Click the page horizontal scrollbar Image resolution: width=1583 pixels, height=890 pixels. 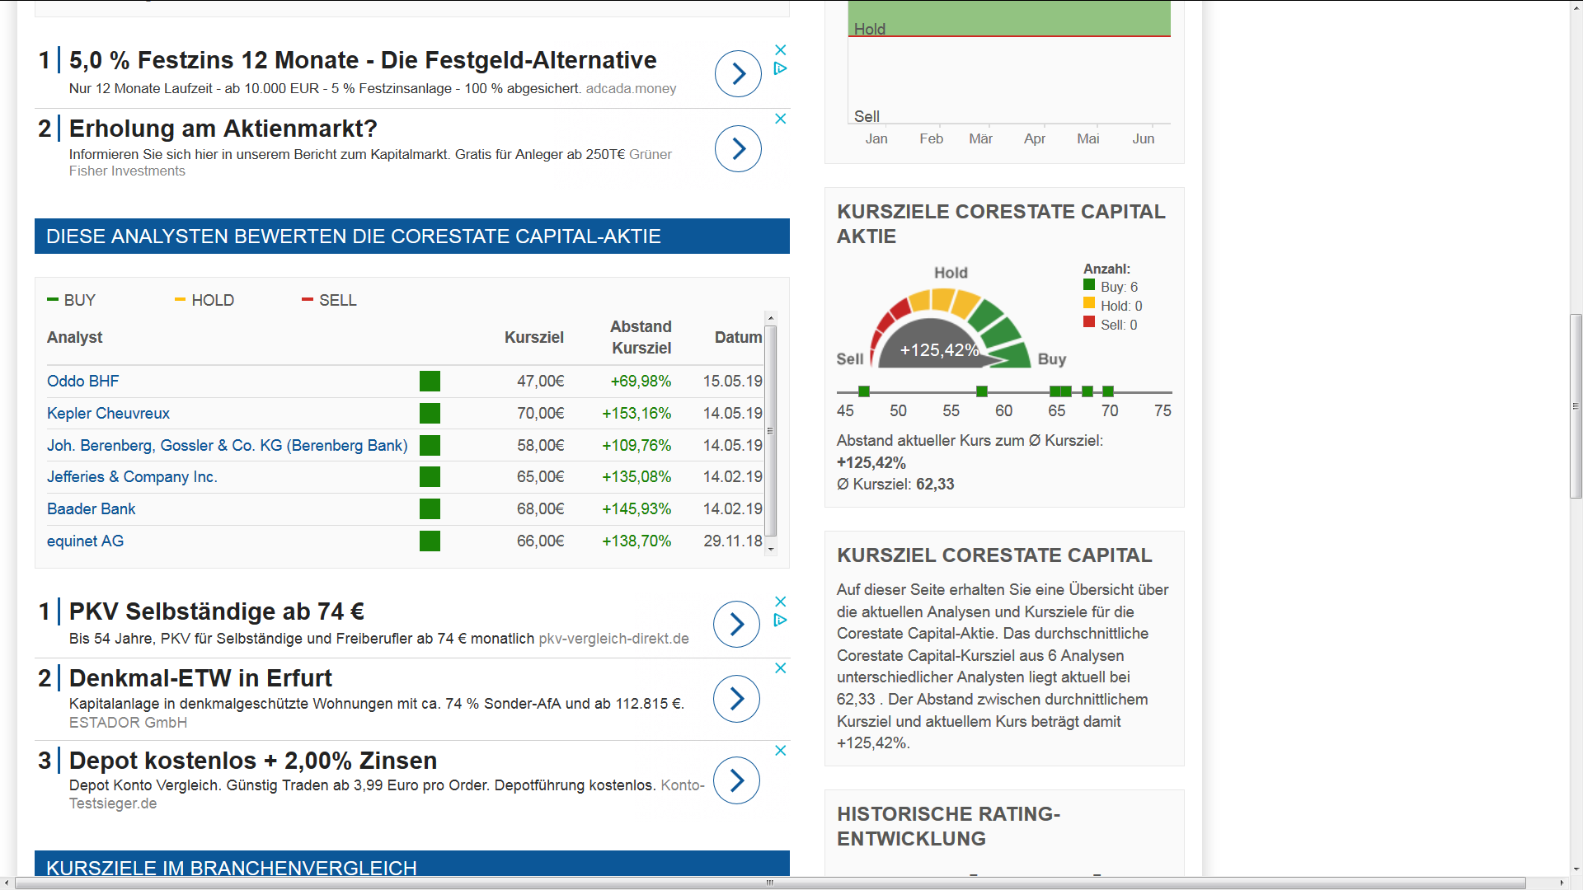[769, 883]
